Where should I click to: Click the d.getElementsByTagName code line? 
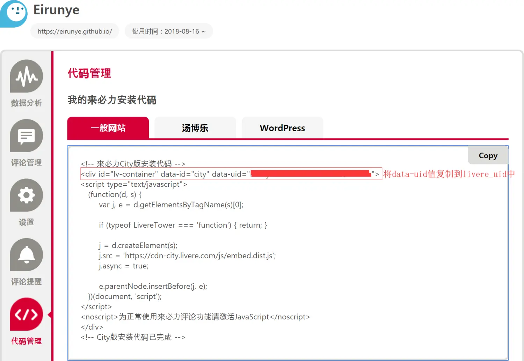[x=171, y=205]
